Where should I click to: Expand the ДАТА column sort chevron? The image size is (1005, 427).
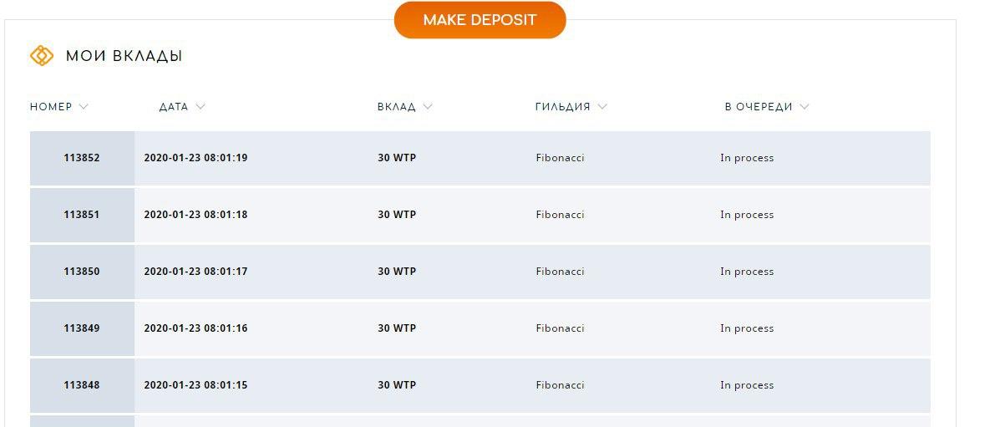[200, 107]
